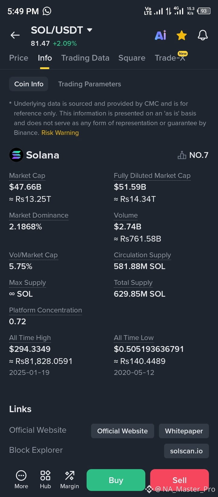Open the Whitepaper link button
The image size is (218, 497).
coord(184,431)
